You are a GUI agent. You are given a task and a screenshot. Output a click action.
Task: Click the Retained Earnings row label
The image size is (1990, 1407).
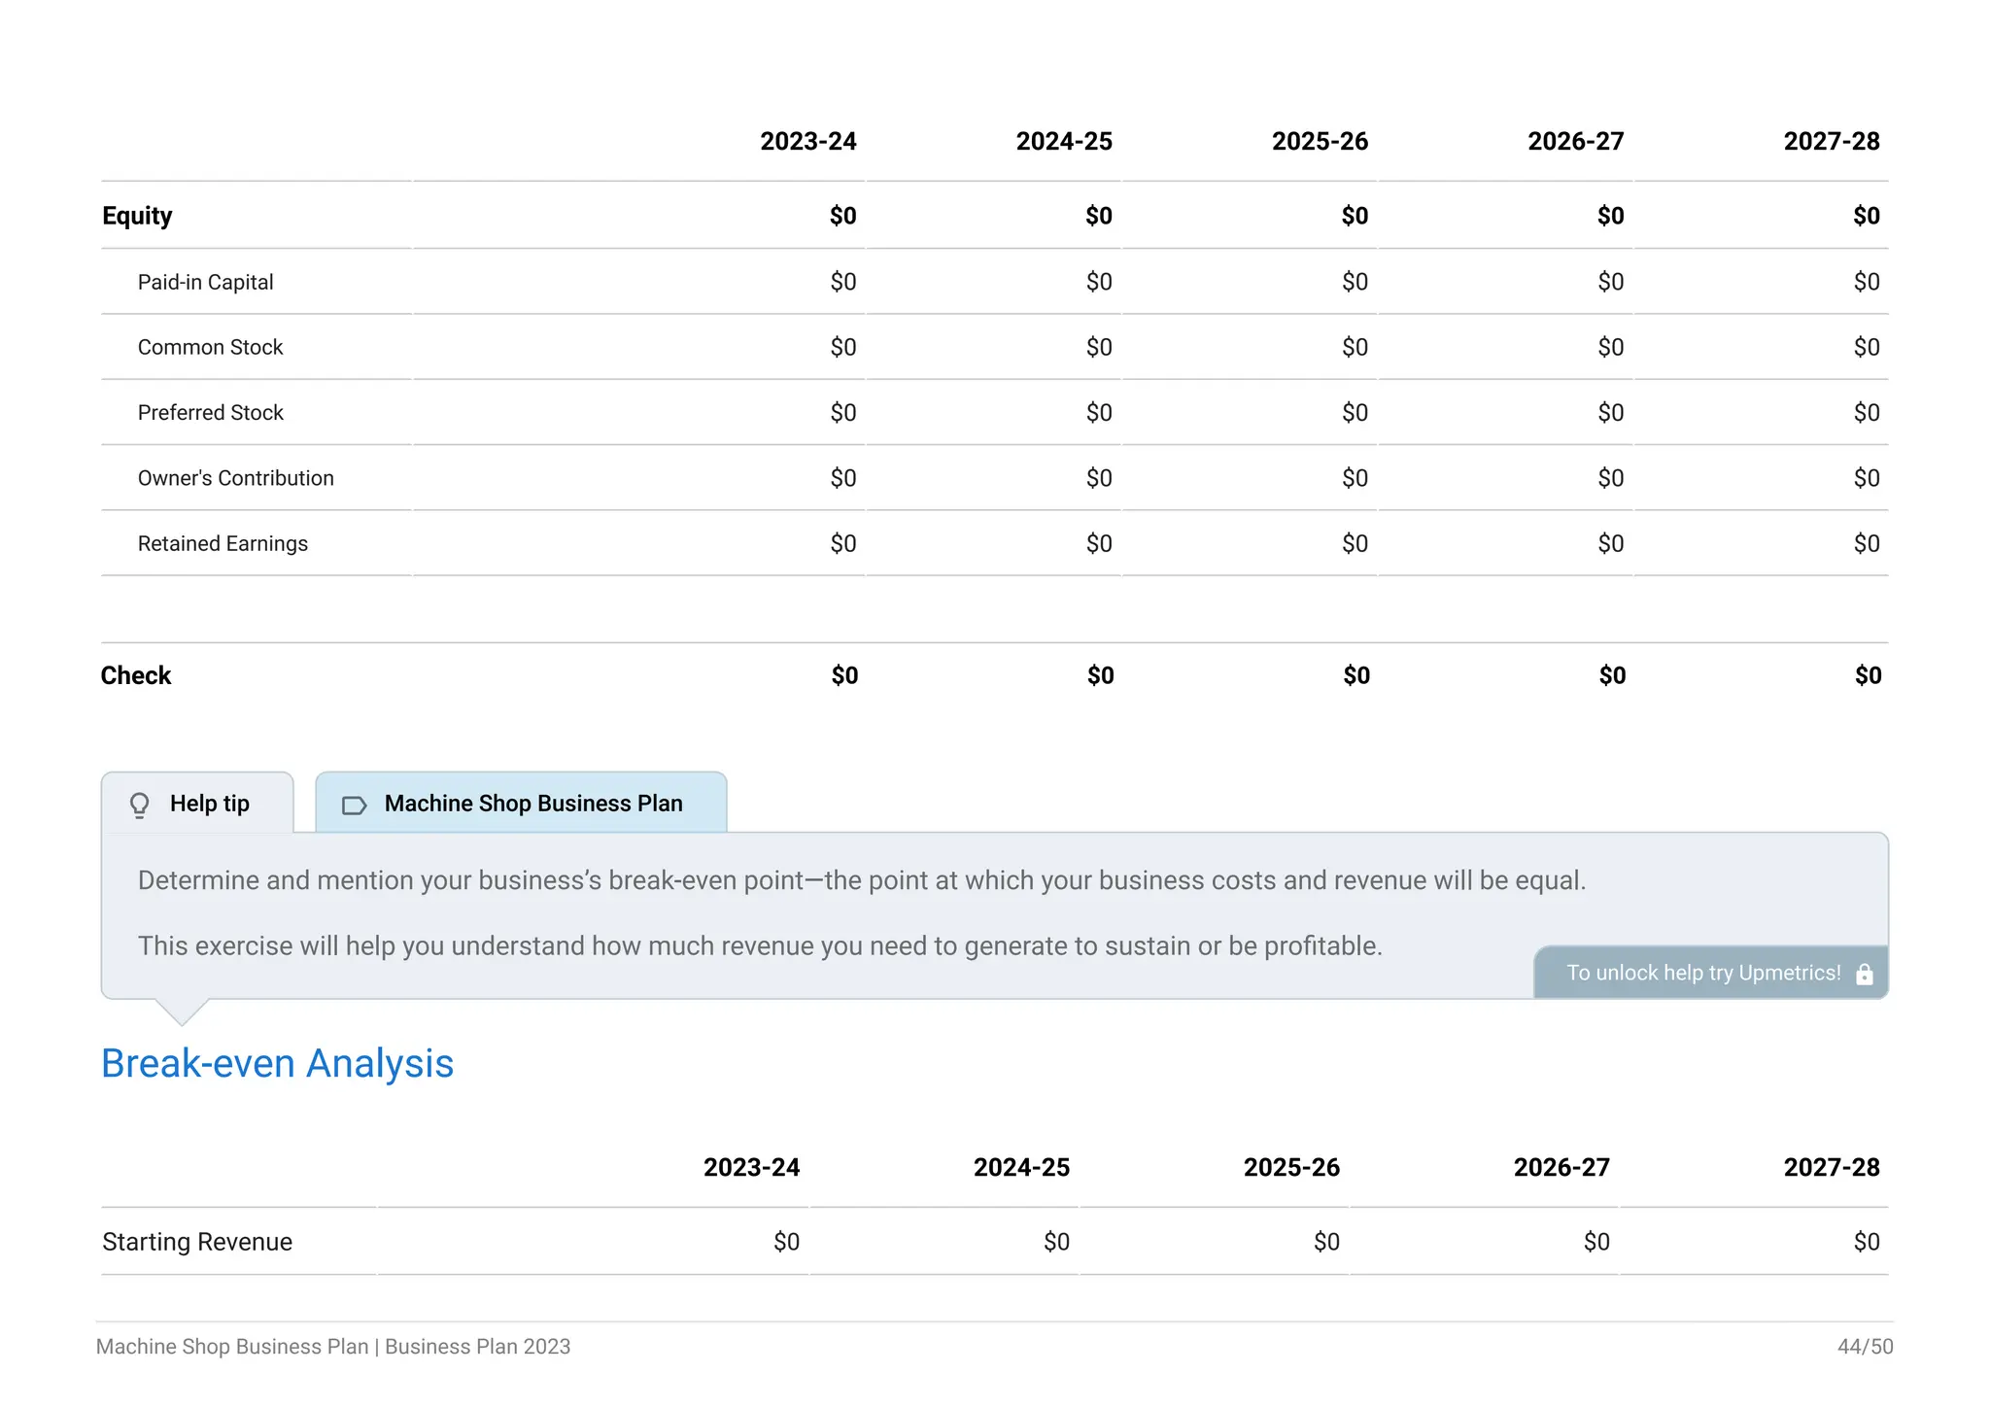223,544
